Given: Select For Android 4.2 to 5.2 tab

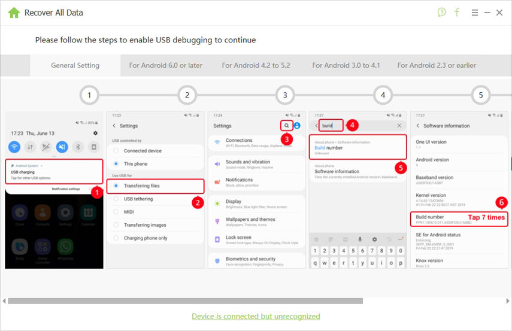Looking at the screenshot, I should (256, 65).
